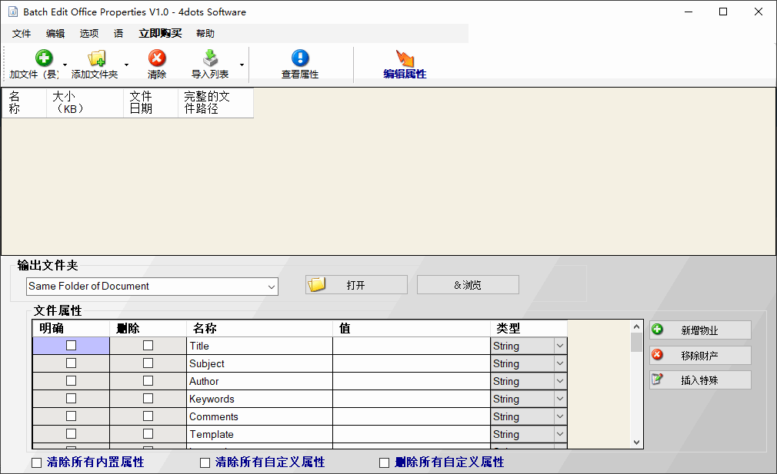Screen dimensions: 777x474
Task: Enable 清除所有内置属性 checkbox
Action: pos(37,462)
